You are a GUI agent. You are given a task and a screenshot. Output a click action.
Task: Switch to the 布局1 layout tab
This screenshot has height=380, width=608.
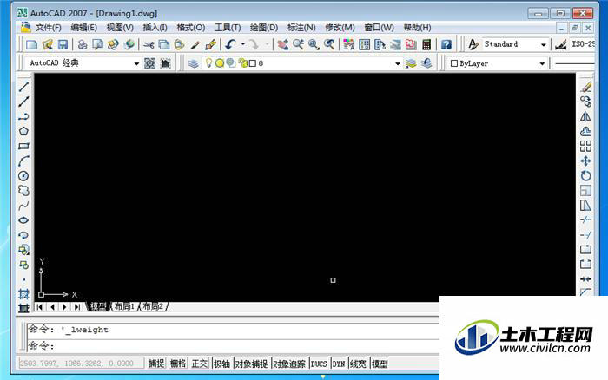point(125,307)
